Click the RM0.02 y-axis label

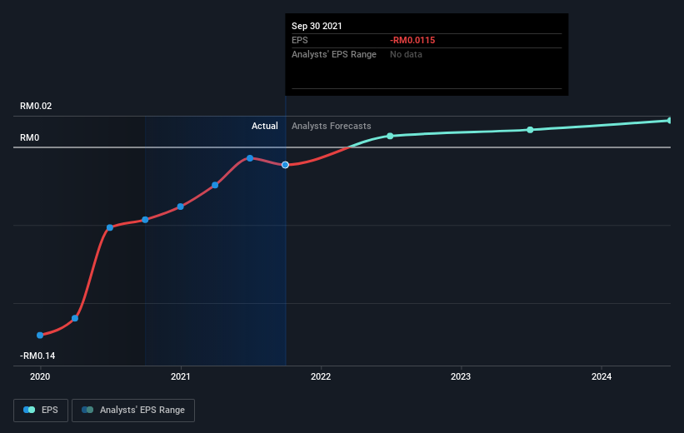tap(37, 107)
